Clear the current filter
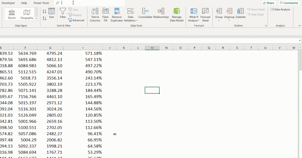This screenshot has height=158, width=302. [x=73, y=10]
